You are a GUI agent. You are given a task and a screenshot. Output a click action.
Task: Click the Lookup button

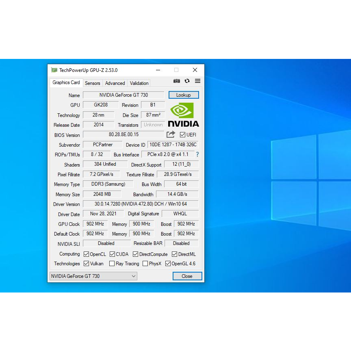(x=184, y=95)
